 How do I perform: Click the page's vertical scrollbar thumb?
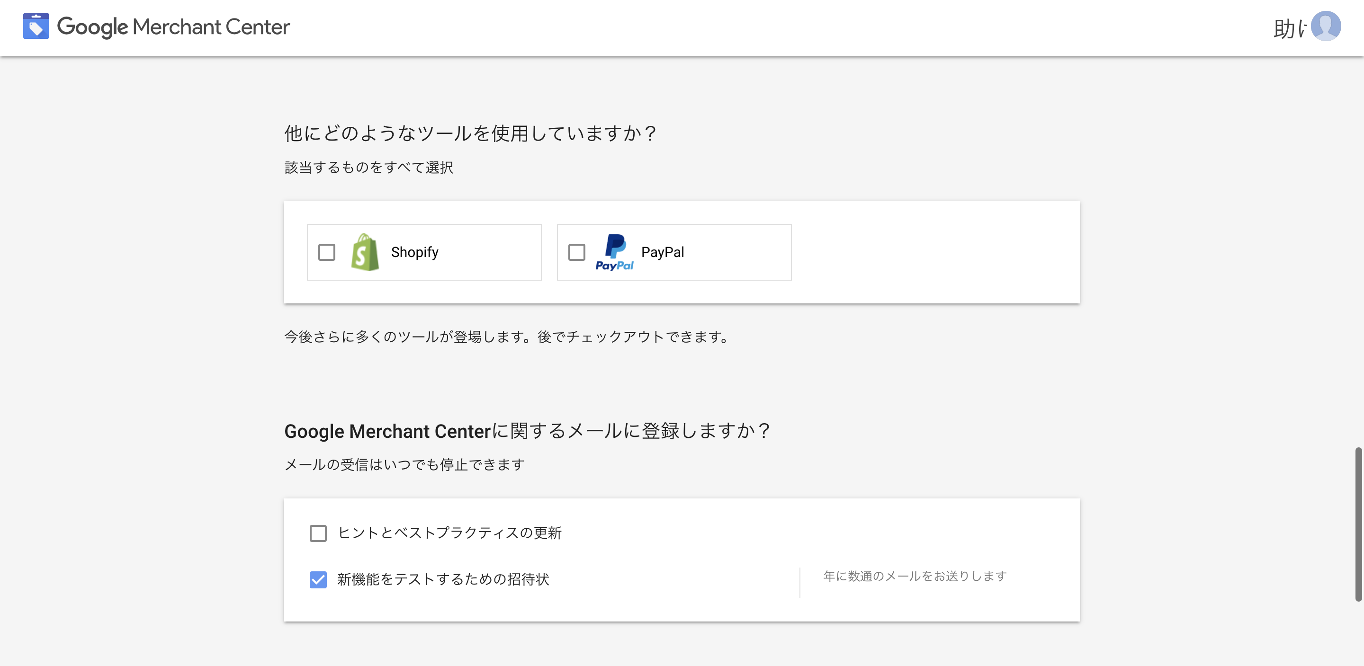pyautogui.click(x=1358, y=524)
